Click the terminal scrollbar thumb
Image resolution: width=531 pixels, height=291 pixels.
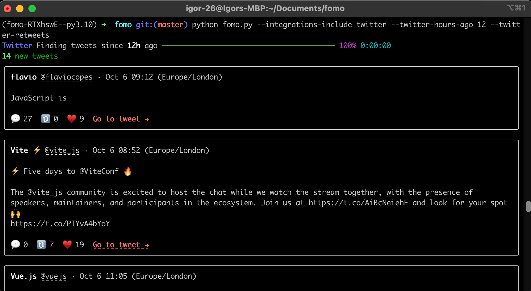point(528,206)
